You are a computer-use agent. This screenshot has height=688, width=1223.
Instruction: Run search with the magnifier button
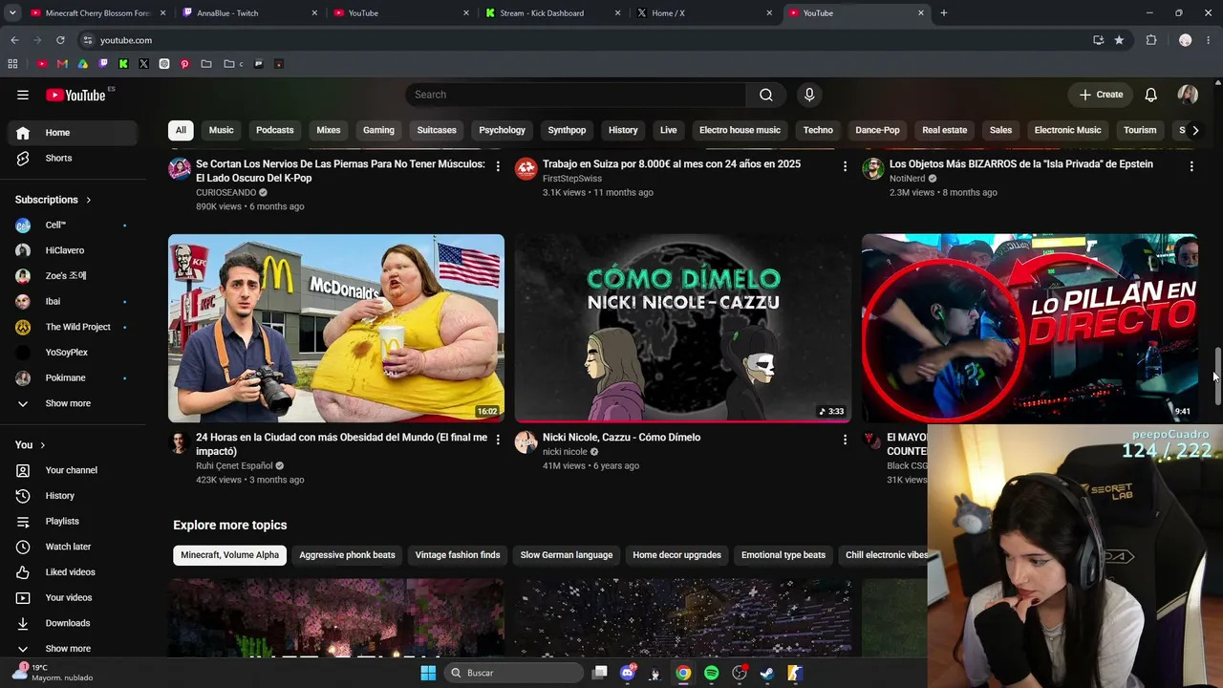click(766, 95)
